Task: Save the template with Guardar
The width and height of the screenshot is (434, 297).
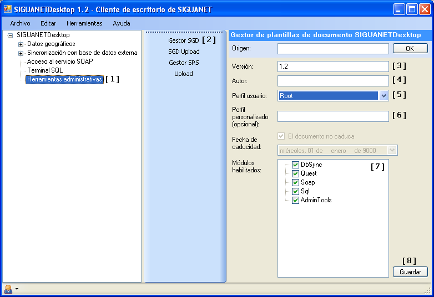Action: (410, 272)
